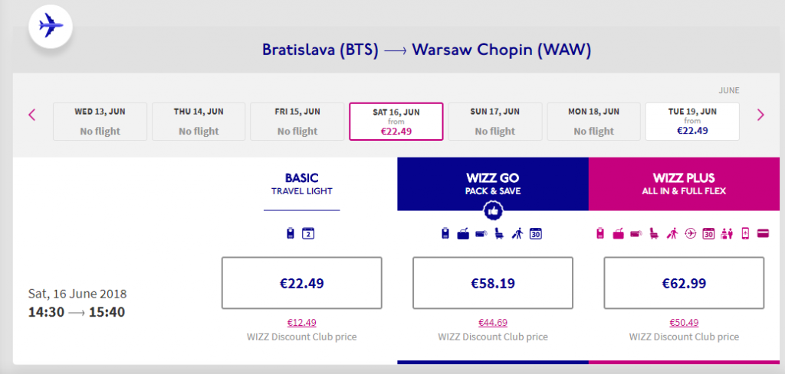Click the WIZZ GO checked-in bag icon
The height and width of the screenshot is (374, 785).
click(463, 233)
